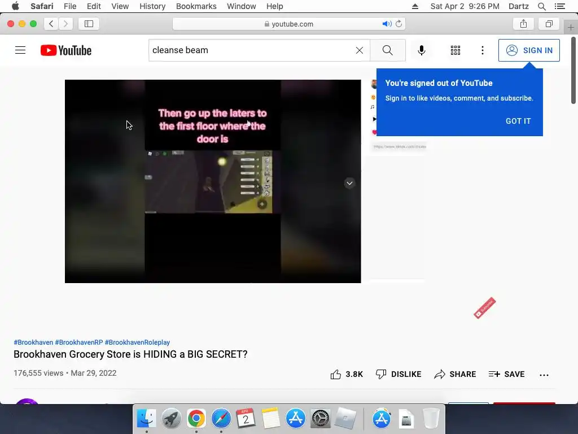Image resolution: width=578 pixels, height=434 pixels.
Task: Open the #Brookhaven hashtag link
Action: point(33,342)
